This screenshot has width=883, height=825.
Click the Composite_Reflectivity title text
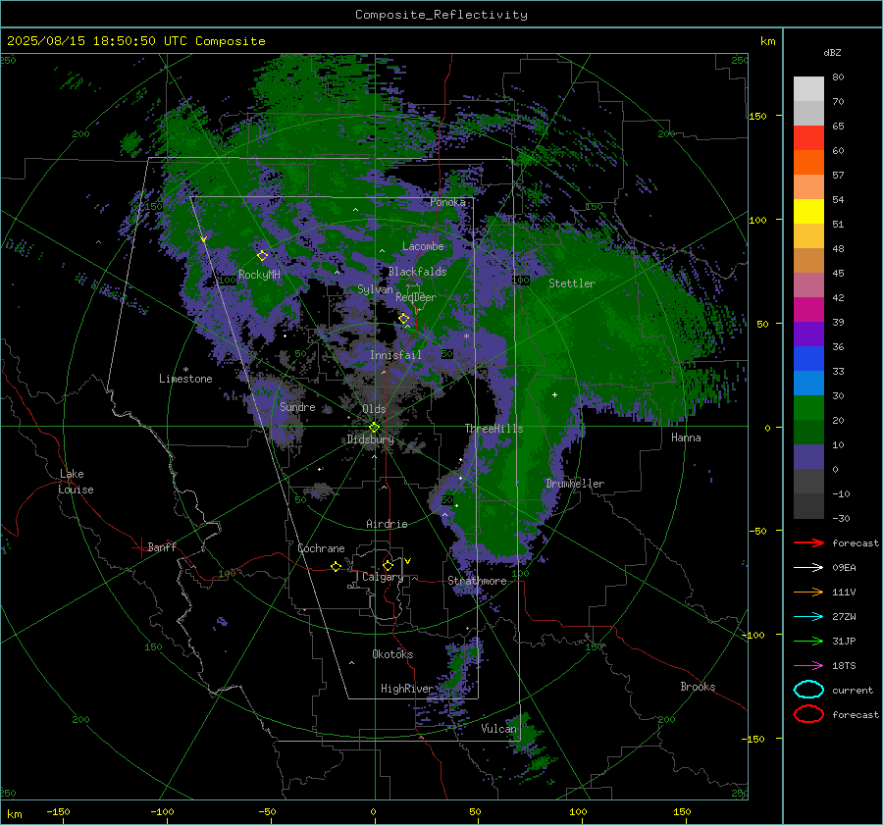441,15
